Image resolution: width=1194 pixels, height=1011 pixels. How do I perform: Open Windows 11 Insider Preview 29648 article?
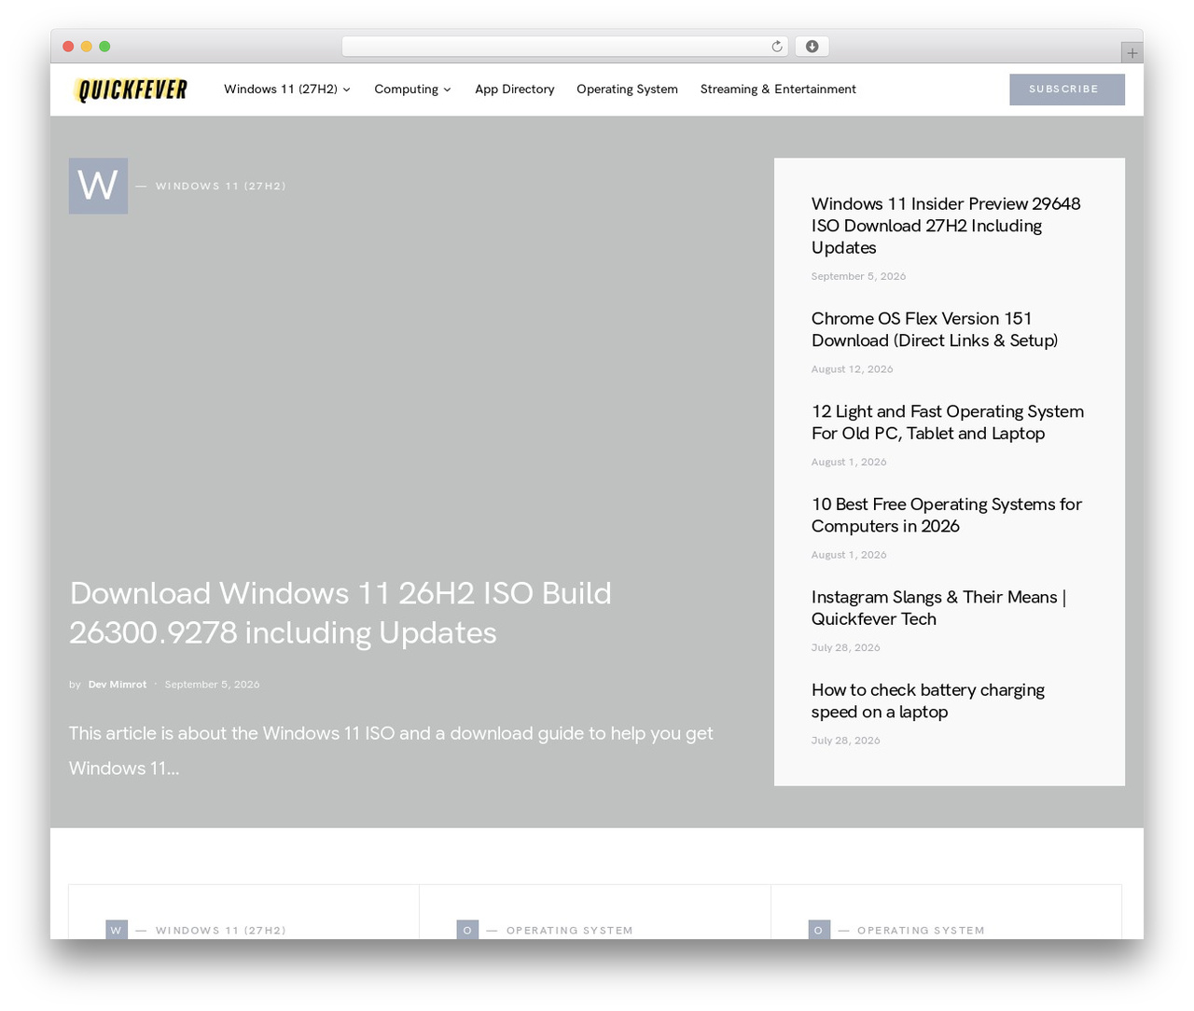pyautogui.click(x=946, y=226)
